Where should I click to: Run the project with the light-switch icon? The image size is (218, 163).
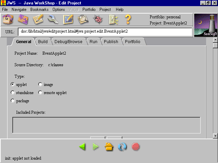113,20
